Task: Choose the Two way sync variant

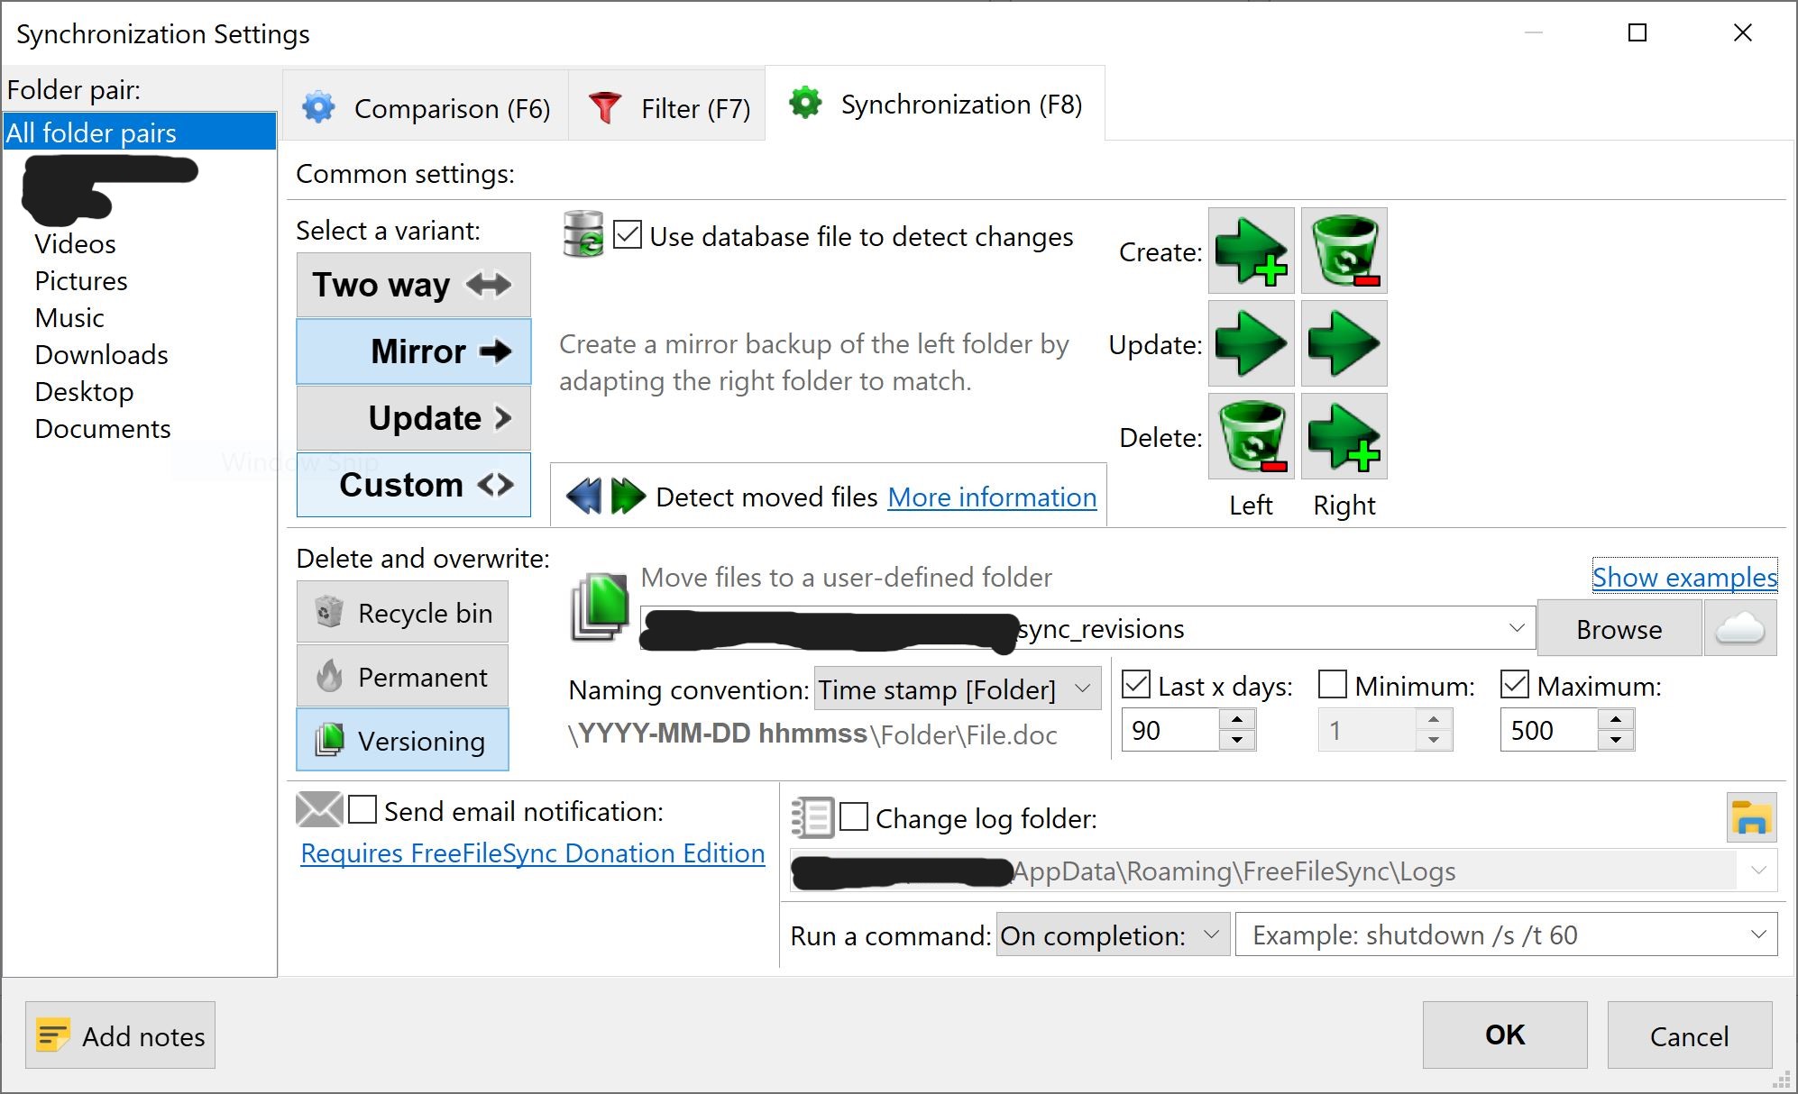Action: 414,285
